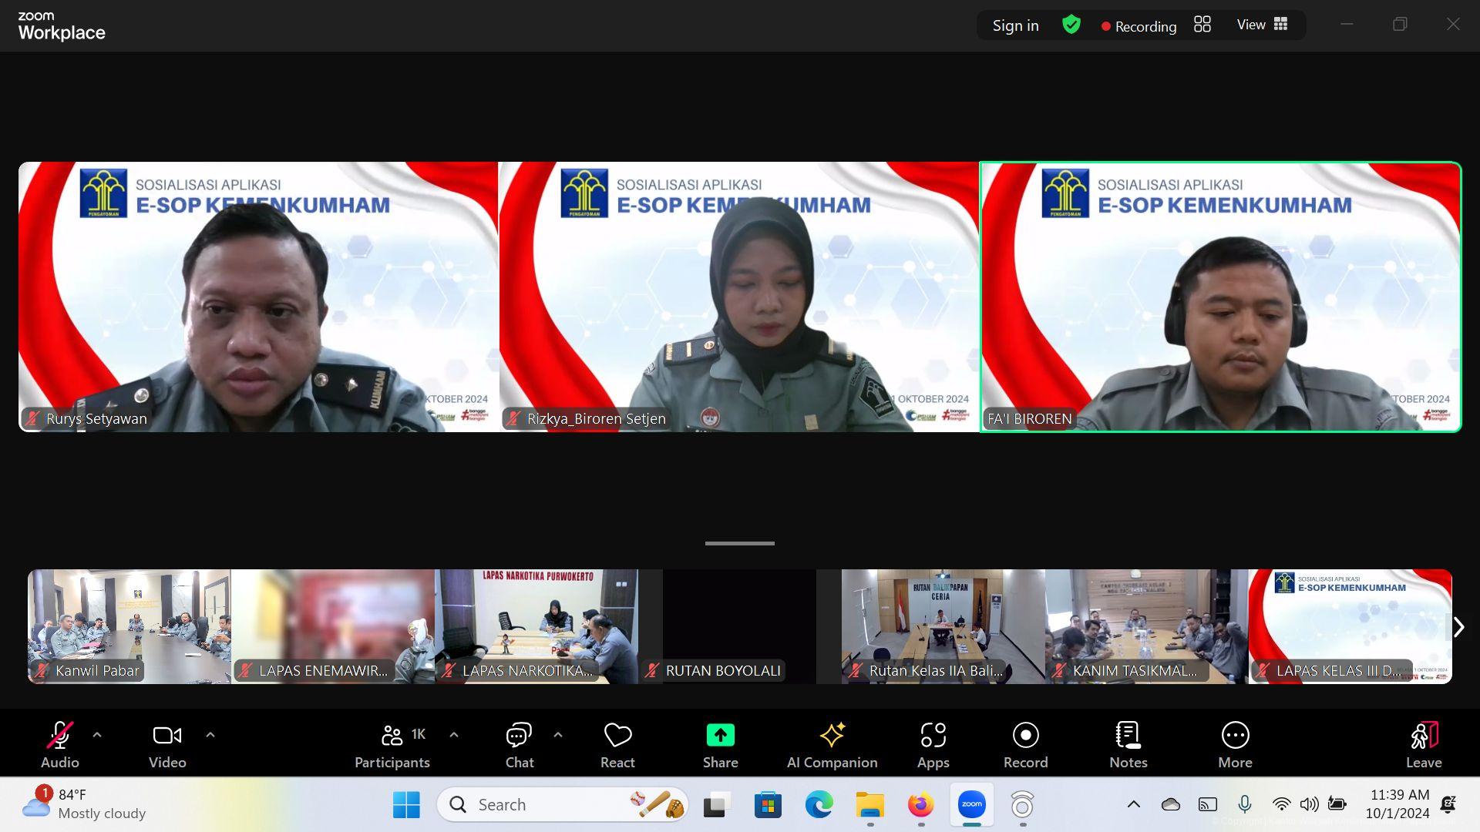Select Rizkya_Biroren Setjen's video tile
Screen dimensions: 1480x832
[738, 297]
